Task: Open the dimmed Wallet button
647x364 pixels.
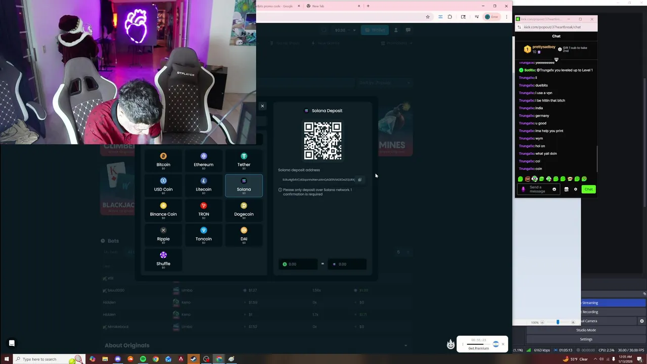Action: click(375, 30)
